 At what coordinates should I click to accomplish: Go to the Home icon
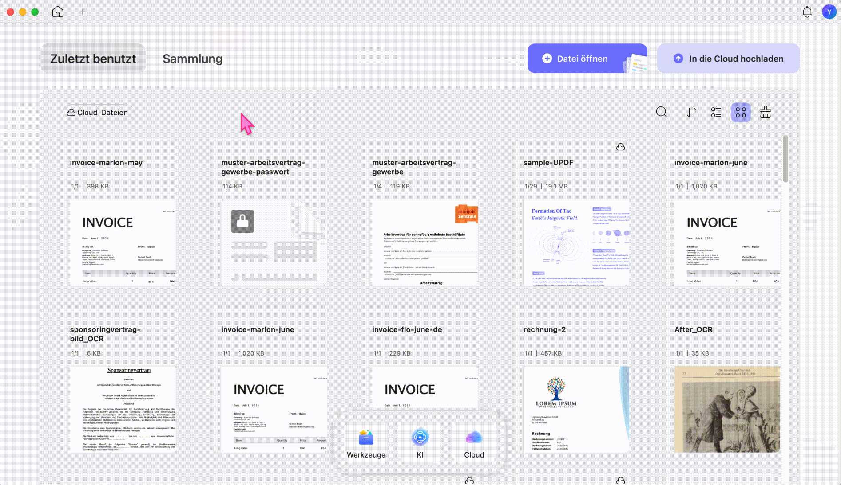[x=58, y=12]
